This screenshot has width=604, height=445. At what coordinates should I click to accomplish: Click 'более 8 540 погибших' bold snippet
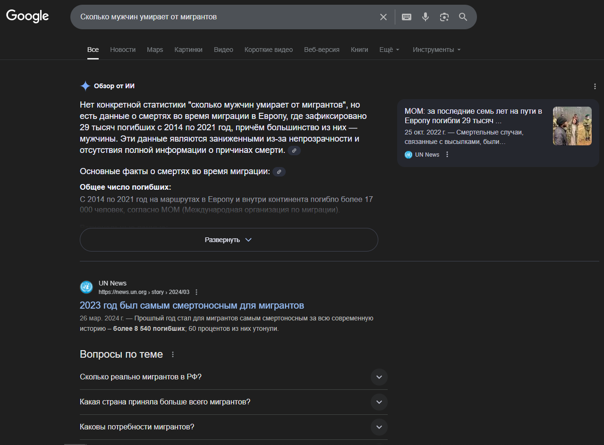(149, 328)
